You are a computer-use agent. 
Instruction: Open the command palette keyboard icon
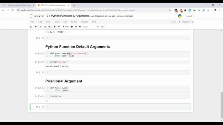[102, 27]
